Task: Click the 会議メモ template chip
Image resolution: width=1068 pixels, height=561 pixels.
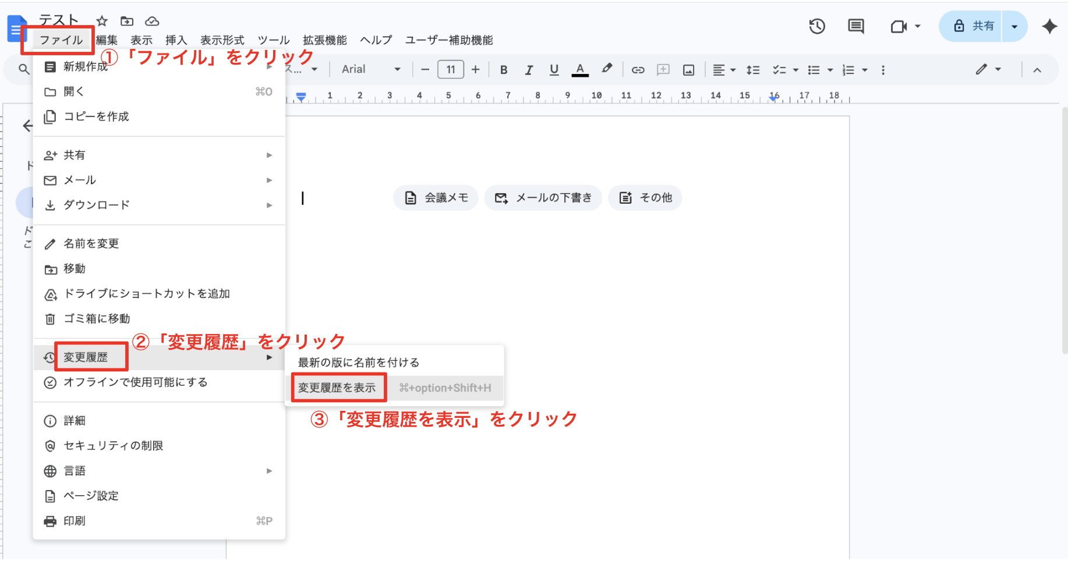Action: [436, 198]
